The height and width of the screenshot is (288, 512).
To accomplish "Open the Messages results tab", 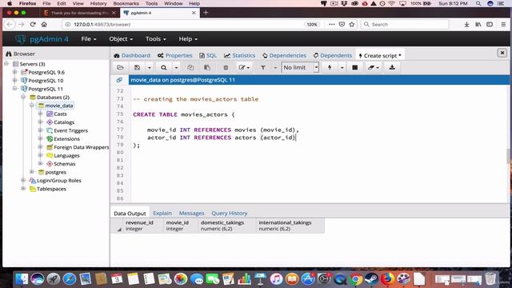I will pos(191,213).
